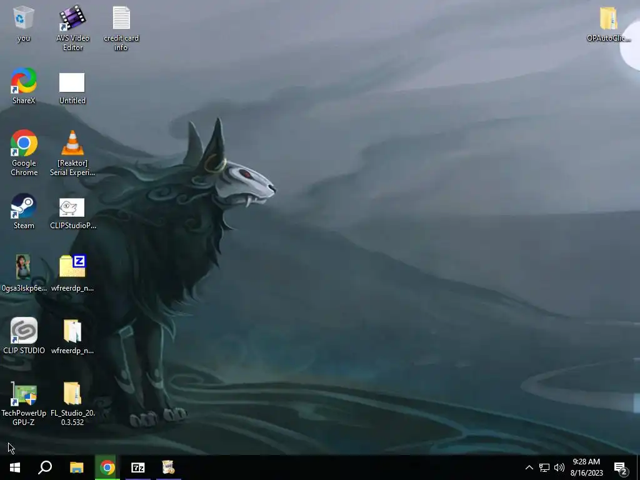The height and width of the screenshot is (480, 640).
Task: Launch CLIP STUDIO shortcut
Action: 24,336
